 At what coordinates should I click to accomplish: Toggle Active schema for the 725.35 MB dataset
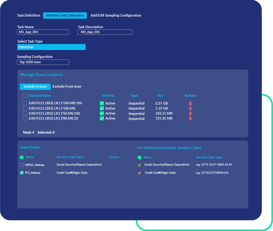[x=102, y=118]
